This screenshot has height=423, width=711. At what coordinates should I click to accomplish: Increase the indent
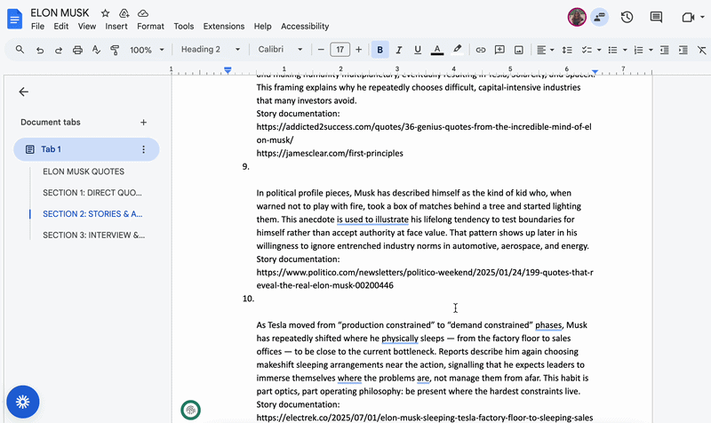point(683,50)
